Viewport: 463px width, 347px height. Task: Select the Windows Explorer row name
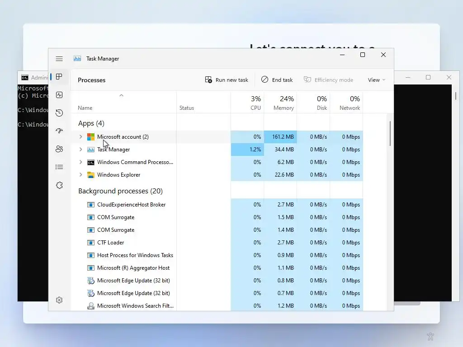tap(119, 175)
